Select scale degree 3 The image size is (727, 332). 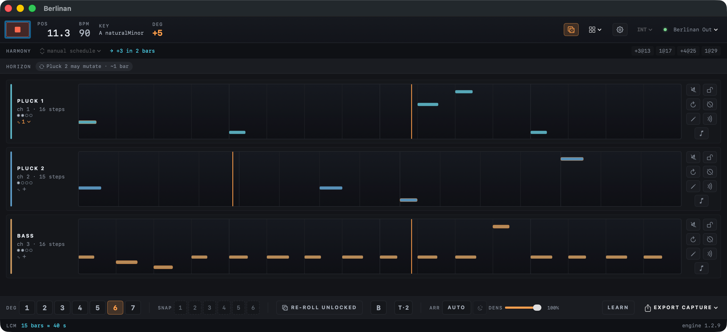(62, 307)
